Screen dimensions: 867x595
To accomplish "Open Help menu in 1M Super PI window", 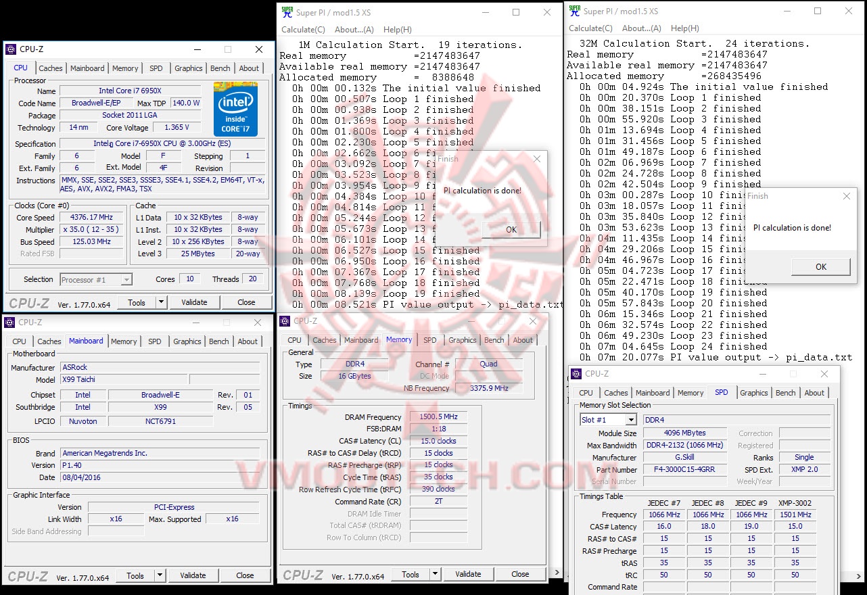I will 398,30.
